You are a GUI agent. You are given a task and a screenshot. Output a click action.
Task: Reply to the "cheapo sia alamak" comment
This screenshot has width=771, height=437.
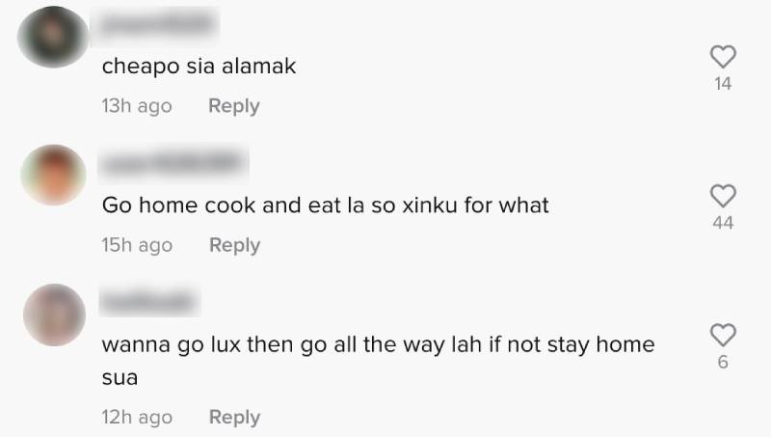coord(234,106)
